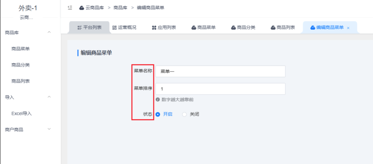
Task: Focus the 菜单排序 input field
Action: [220, 89]
